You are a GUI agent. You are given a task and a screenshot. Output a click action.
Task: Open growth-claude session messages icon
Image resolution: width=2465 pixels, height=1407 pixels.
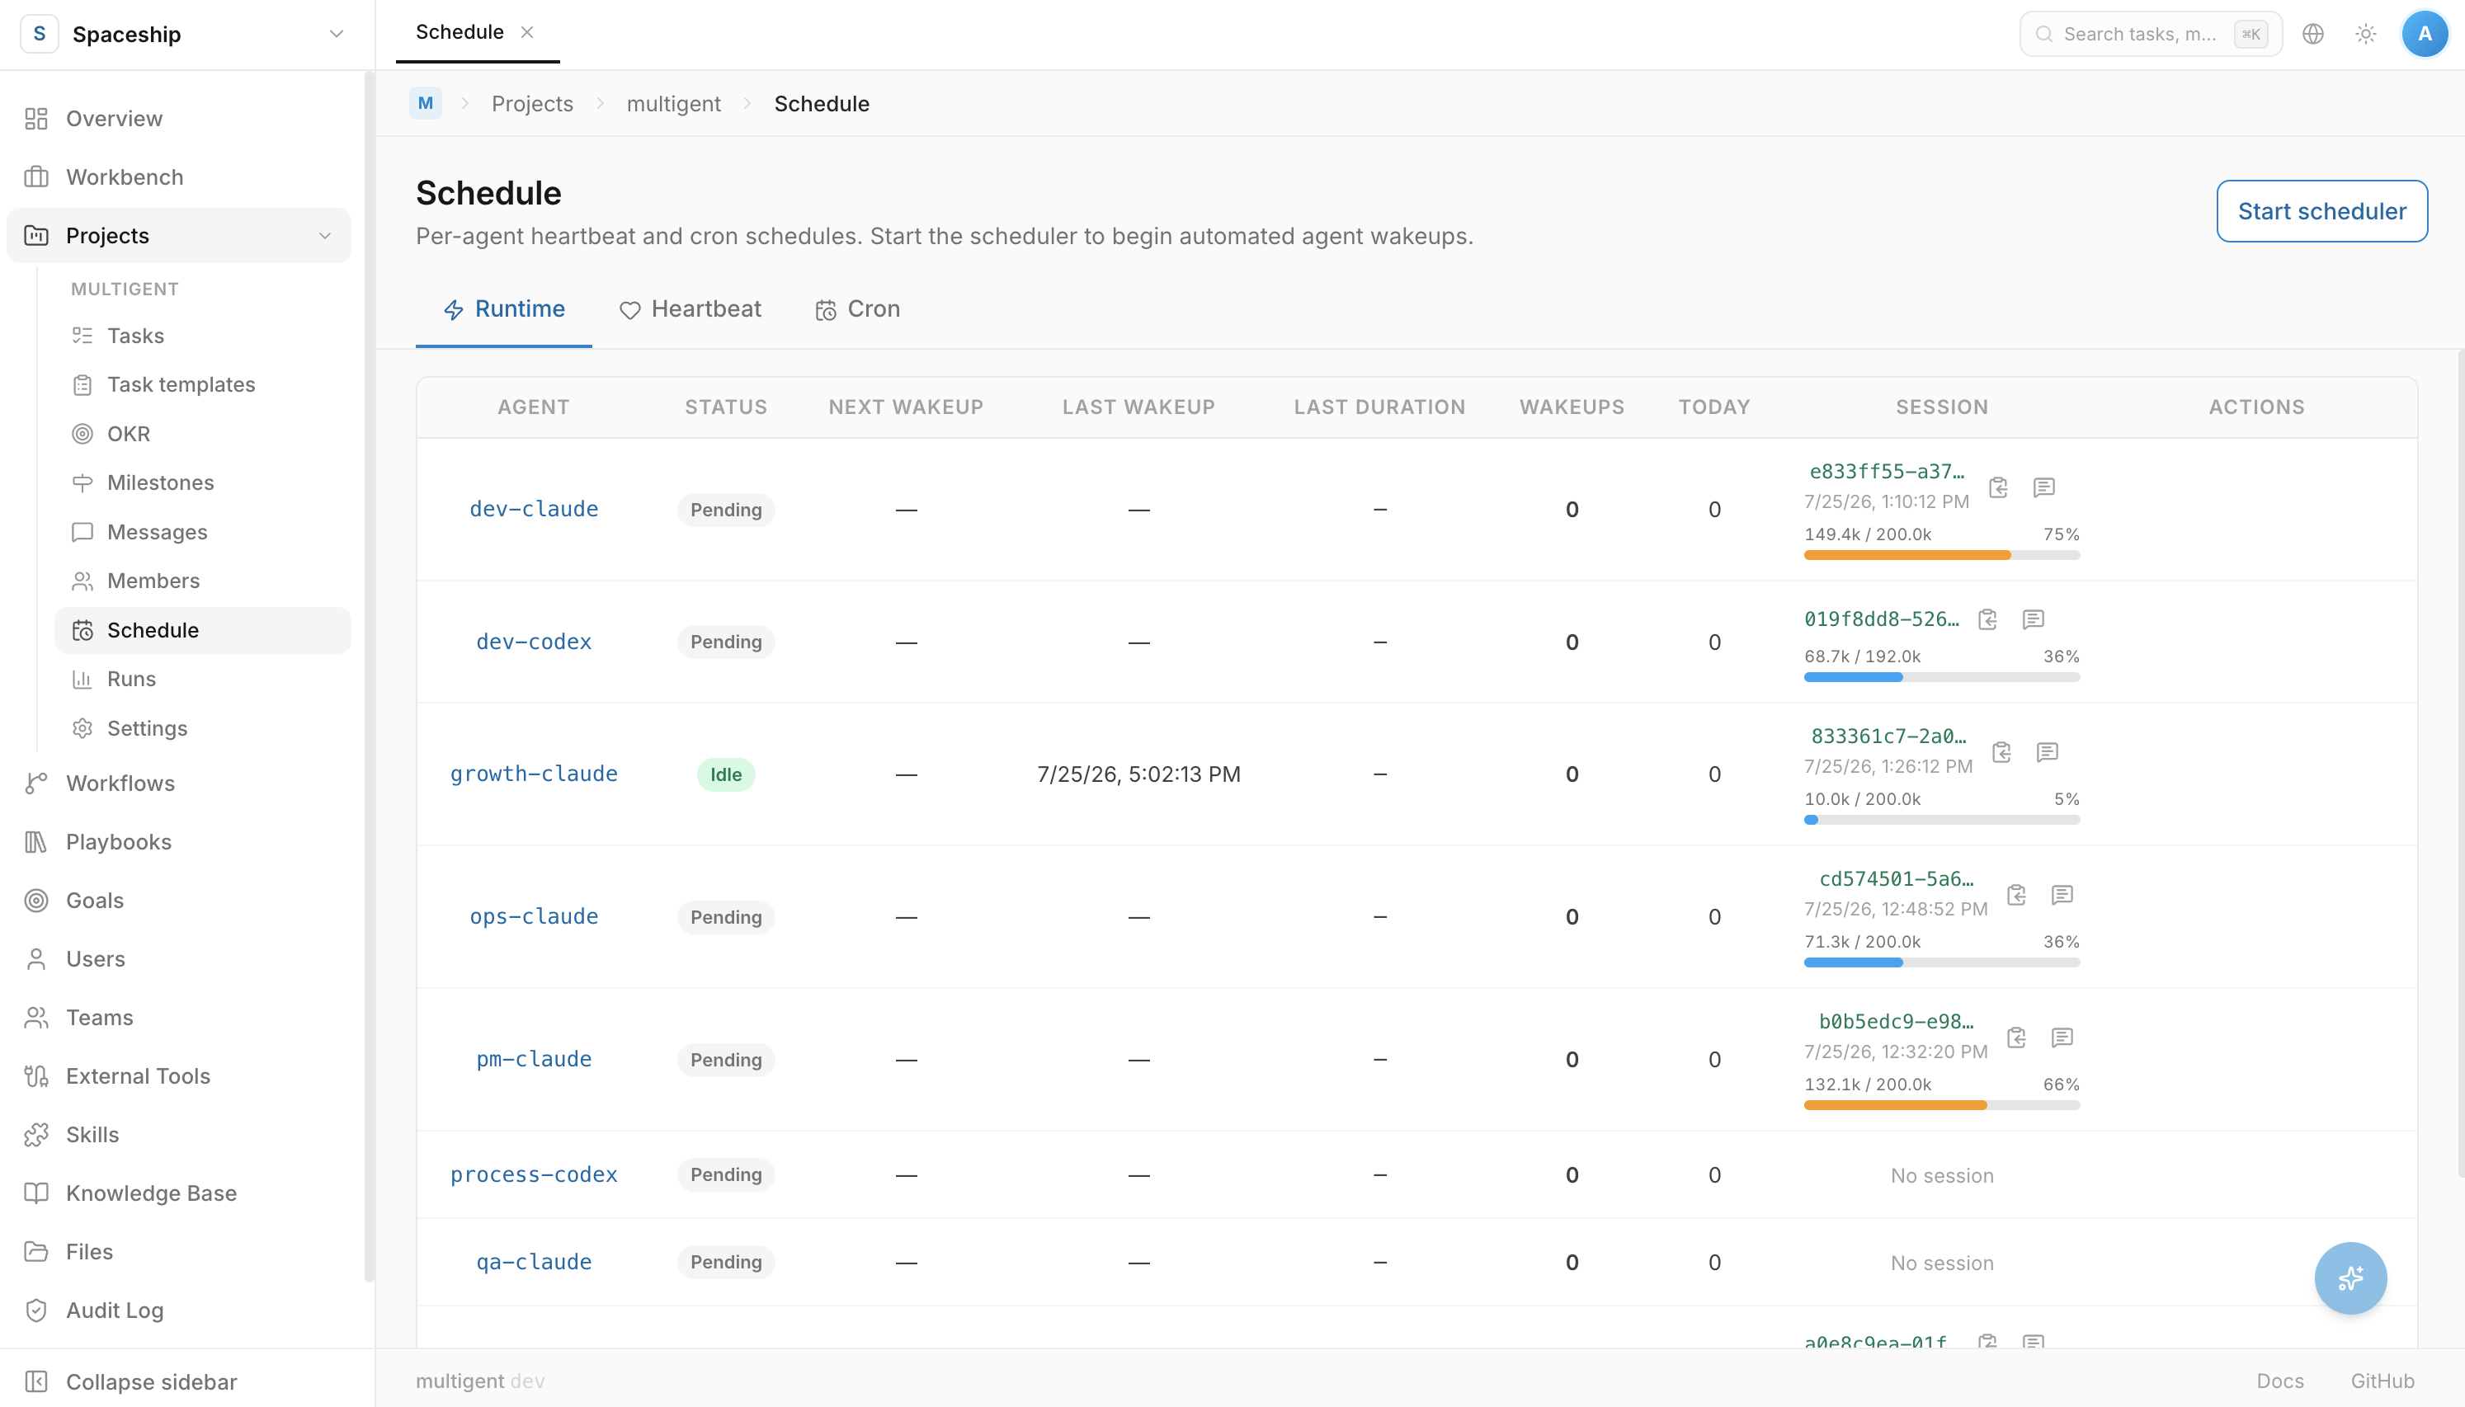pyautogui.click(x=2047, y=752)
